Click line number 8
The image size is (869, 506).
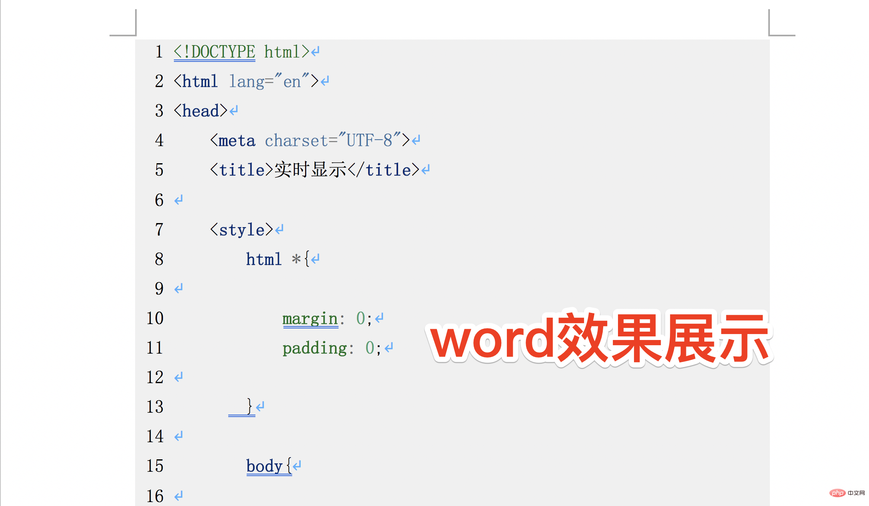(x=159, y=259)
